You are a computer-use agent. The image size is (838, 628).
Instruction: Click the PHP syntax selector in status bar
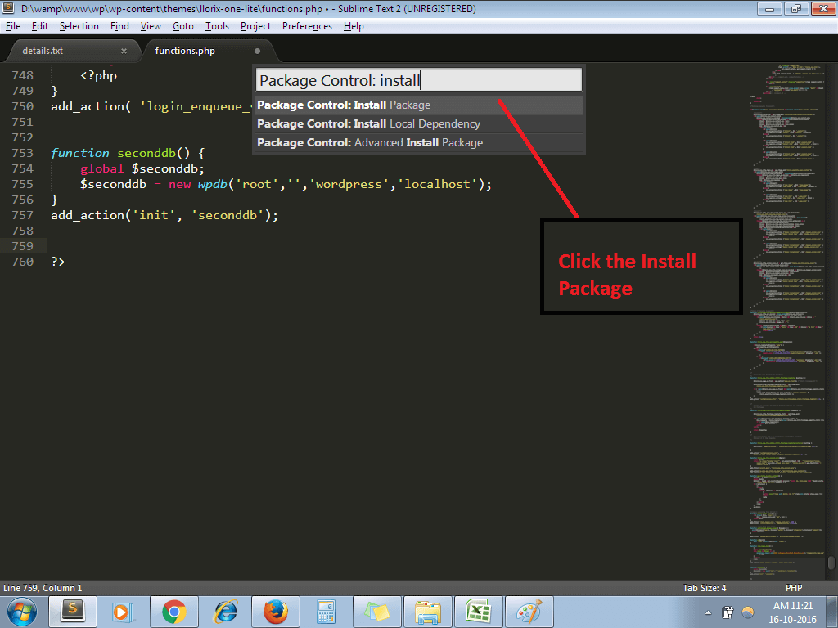[x=794, y=588]
